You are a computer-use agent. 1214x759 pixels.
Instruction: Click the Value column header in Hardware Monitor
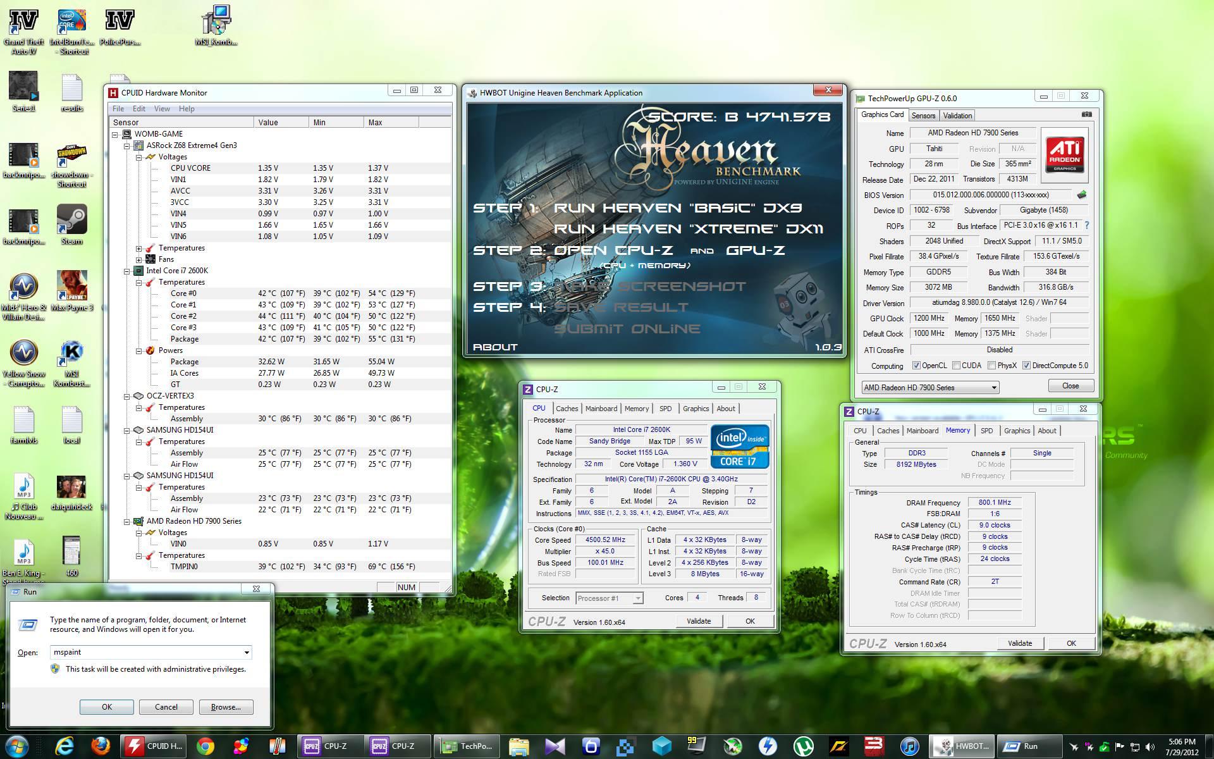pyautogui.click(x=281, y=122)
